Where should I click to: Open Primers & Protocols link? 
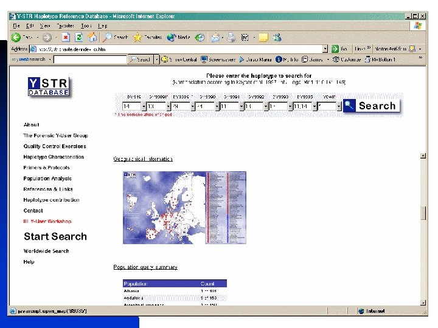point(46,168)
